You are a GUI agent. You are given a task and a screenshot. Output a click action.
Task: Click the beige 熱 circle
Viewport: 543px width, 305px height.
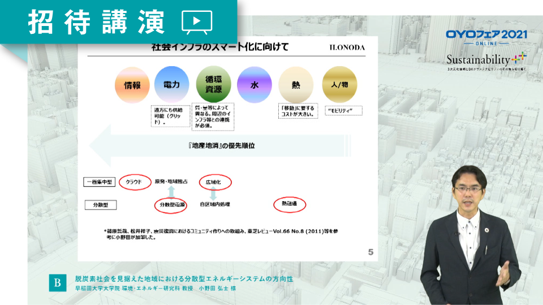coord(295,85)
